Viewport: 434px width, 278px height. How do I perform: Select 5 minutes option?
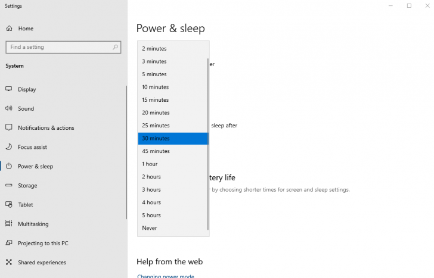(x=173, y=74)
